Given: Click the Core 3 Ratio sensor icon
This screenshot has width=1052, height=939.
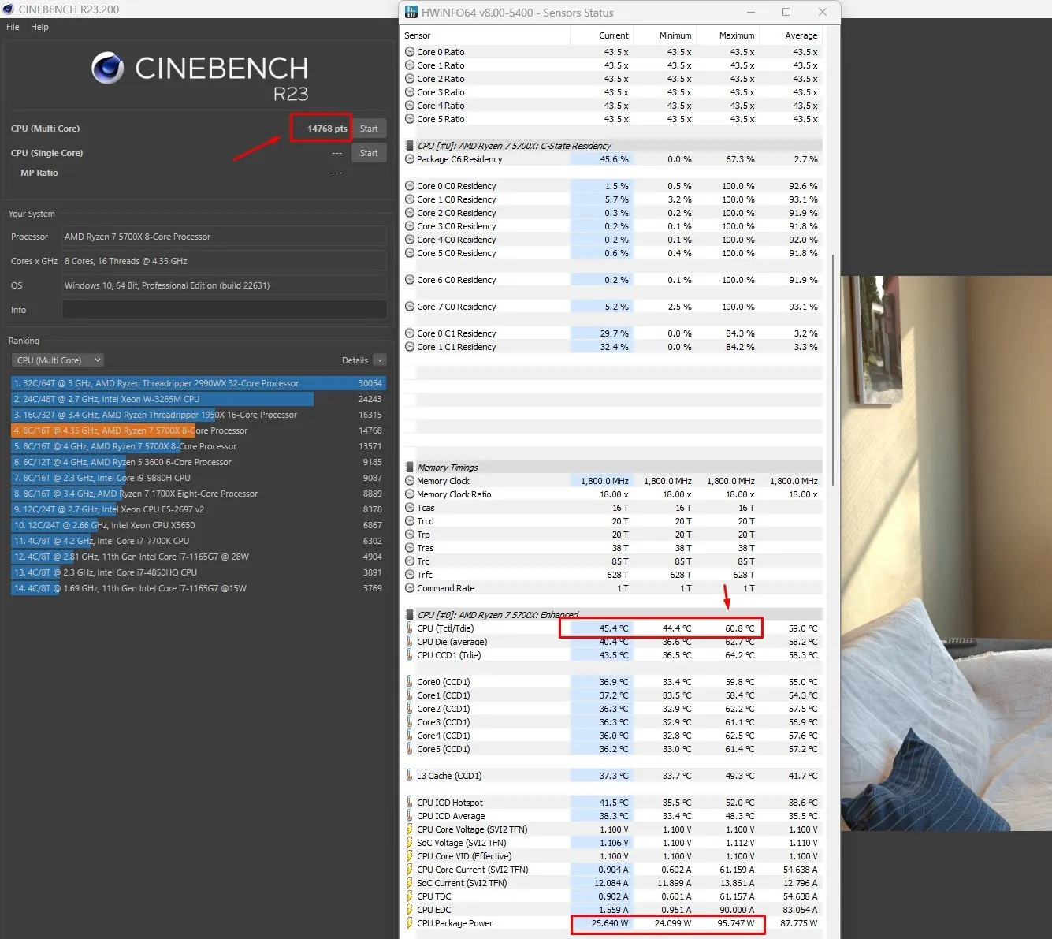Looking at the screenshot, I should [410, 92].
